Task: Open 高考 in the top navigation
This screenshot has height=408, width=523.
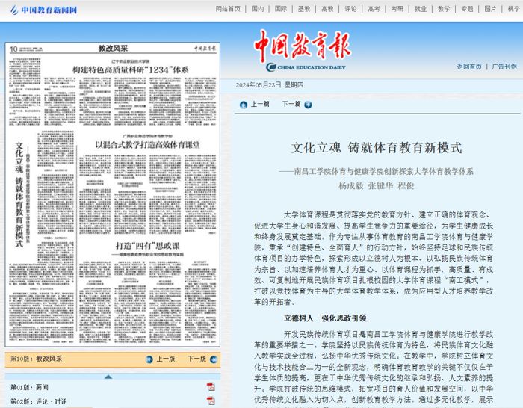Action: pyautogui.click(x=374, y=9)
